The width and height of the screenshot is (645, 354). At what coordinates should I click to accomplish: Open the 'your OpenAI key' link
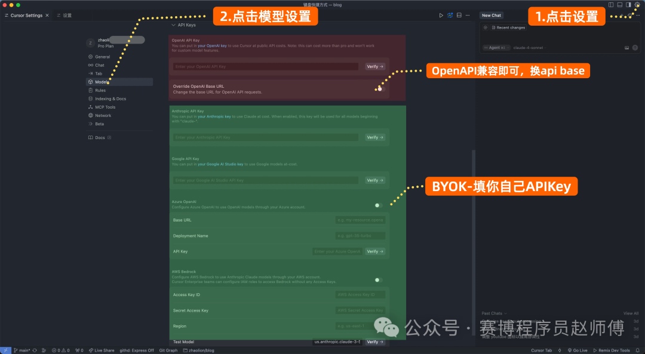[x=212, y=45]
